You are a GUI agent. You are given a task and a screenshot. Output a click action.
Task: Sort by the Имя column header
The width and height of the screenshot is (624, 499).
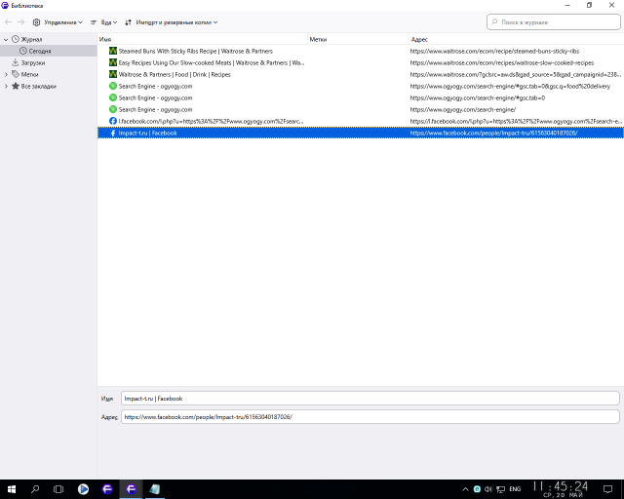(203, 39)
